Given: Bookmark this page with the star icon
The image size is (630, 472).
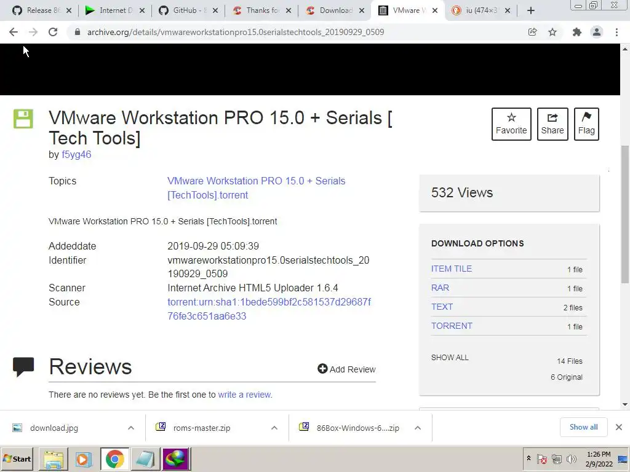Looking at the screenshot, I should tap(552, 32).
